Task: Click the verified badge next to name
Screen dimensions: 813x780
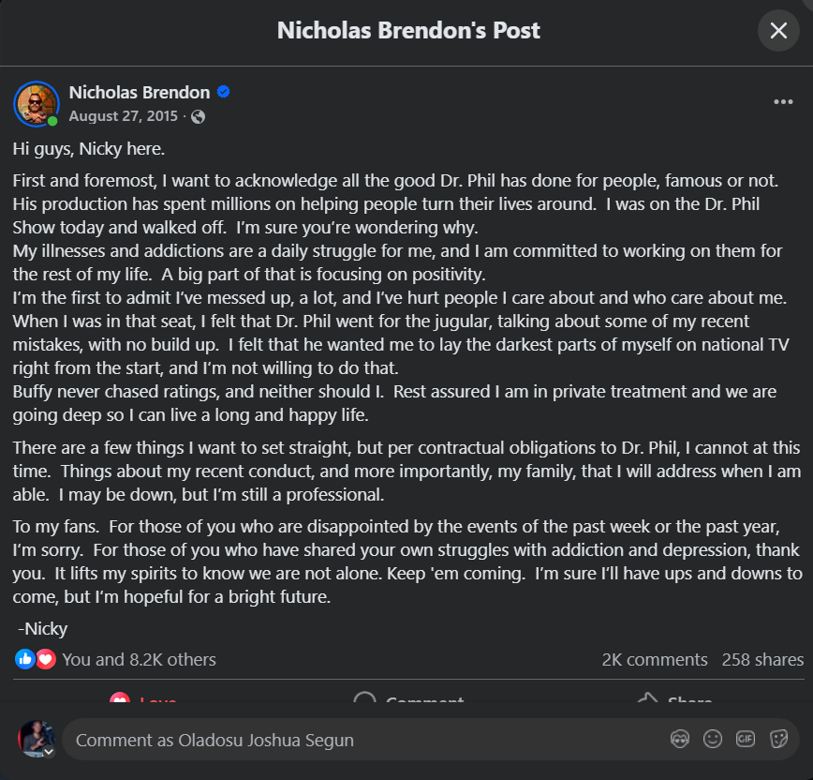Action: [x=224, y=92]
